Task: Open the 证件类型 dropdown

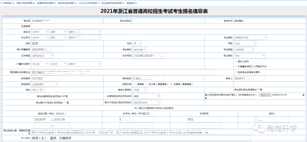Action: (43, 56)
